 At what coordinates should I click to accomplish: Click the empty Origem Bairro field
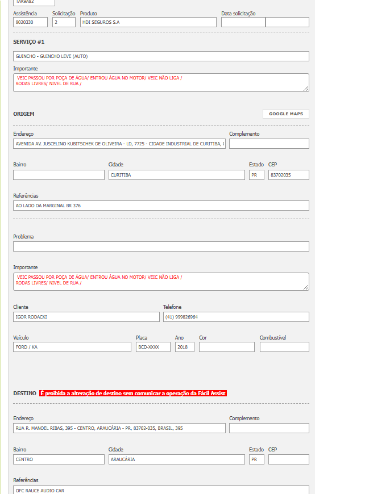(59, 175)
